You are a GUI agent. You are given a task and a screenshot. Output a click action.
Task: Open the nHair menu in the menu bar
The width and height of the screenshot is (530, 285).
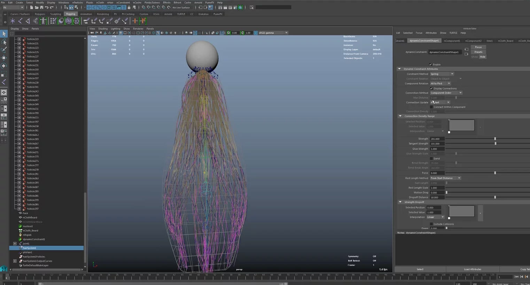[x=110, y=2]
